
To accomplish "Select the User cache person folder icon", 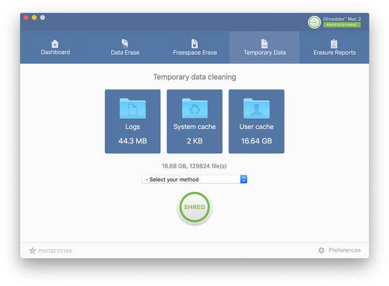I will (256, 109).
